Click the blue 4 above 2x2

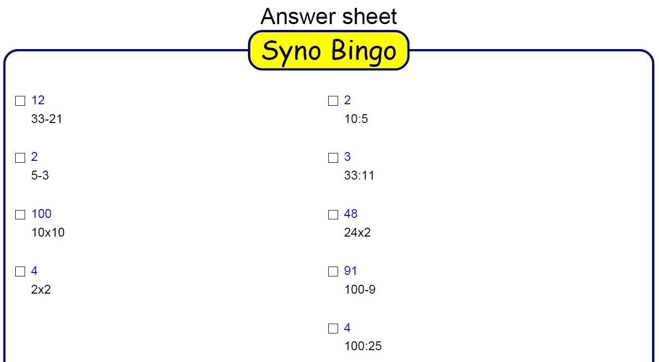[x=34, y=271]
